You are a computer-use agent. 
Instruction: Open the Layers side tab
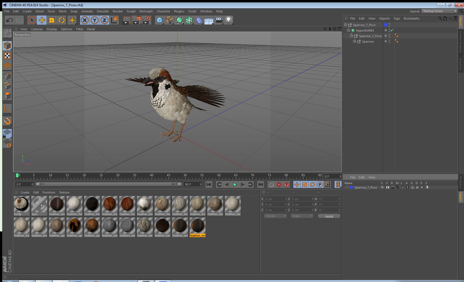(461, 197)
